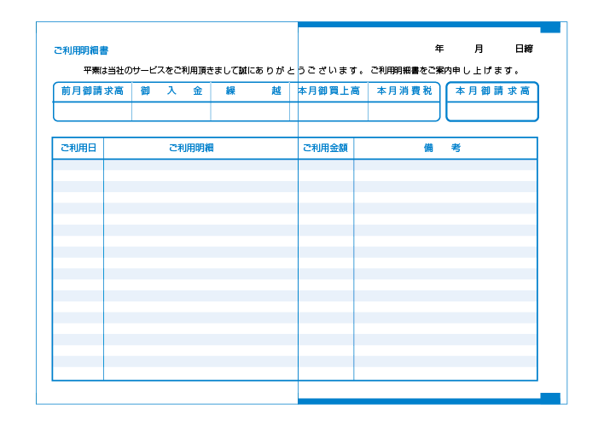Select the 本月御買上高 header cell
Screen dimensions: 604x427
[328, 91]
